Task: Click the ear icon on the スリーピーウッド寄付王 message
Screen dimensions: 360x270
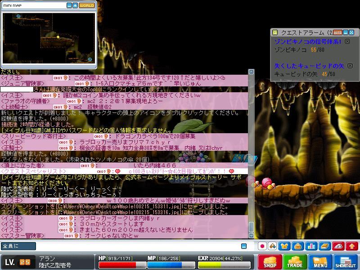Action: click(x=106, y=136)
